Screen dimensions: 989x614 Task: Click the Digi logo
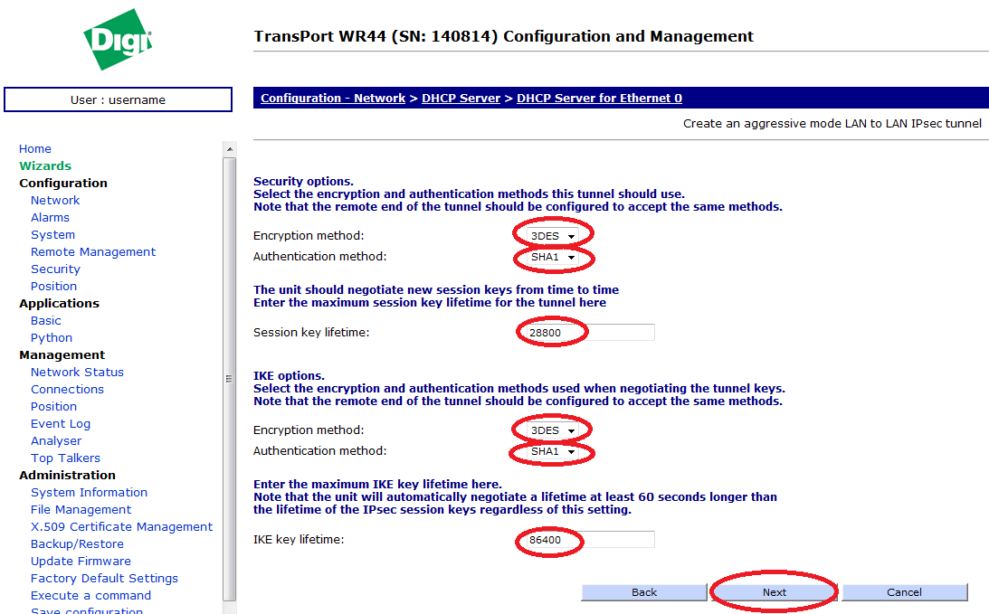click(x=118, y=40)
